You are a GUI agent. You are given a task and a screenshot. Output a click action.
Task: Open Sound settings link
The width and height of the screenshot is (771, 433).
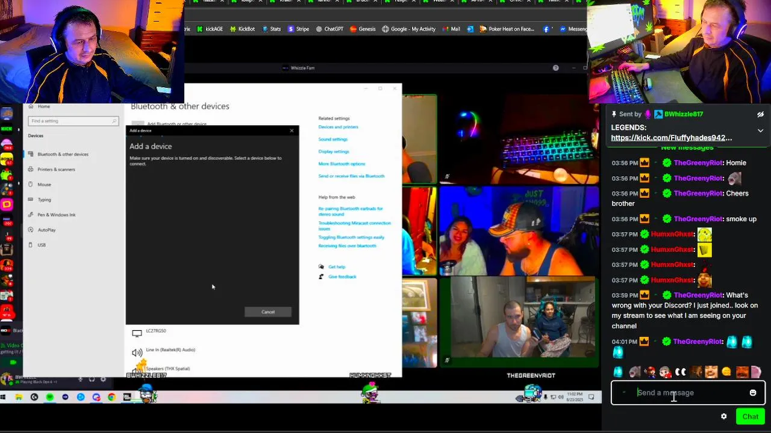coord(332,139)
